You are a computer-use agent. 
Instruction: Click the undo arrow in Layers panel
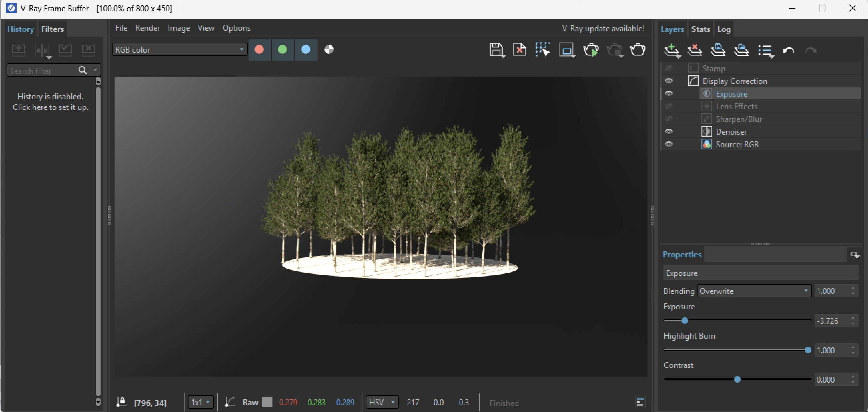click(x=788, y=51)
